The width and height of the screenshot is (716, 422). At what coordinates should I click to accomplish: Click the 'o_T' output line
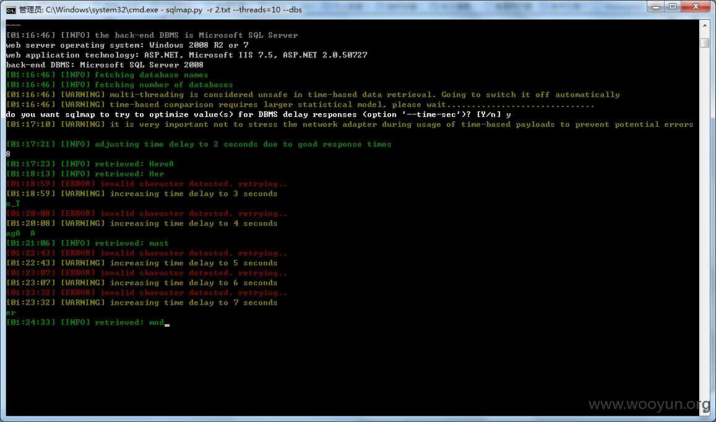tap(13, 204)
